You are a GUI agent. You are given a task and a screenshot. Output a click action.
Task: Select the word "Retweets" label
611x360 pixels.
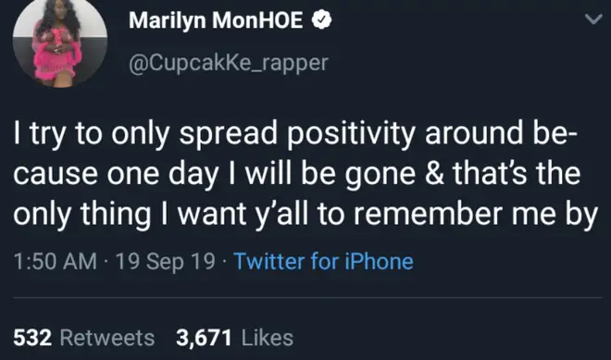[x=107, y=338]
